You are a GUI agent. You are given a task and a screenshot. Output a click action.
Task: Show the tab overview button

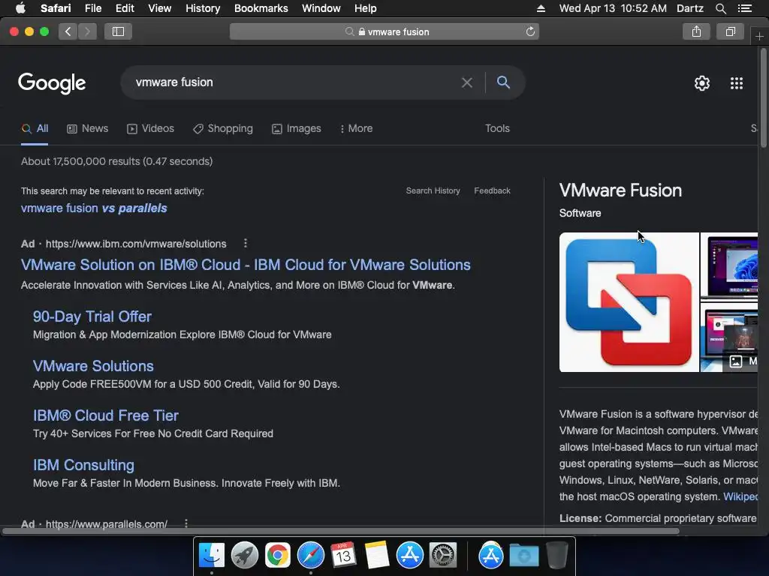pyautogui.click(x=730, y=31)
